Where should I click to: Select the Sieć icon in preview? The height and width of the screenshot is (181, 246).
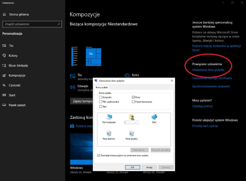(x=154, y=118)
